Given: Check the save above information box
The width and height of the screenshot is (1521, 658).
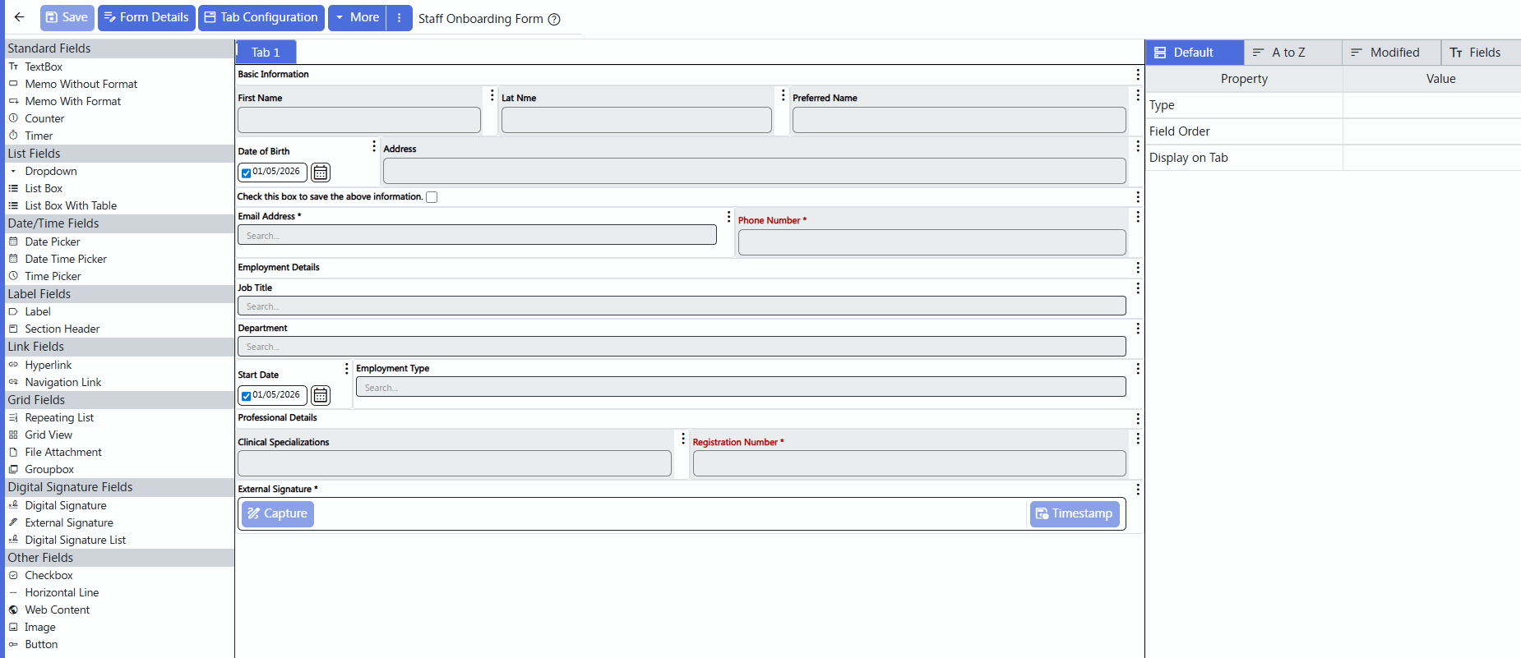Looking at the screenshot, I should pos(432,197).
